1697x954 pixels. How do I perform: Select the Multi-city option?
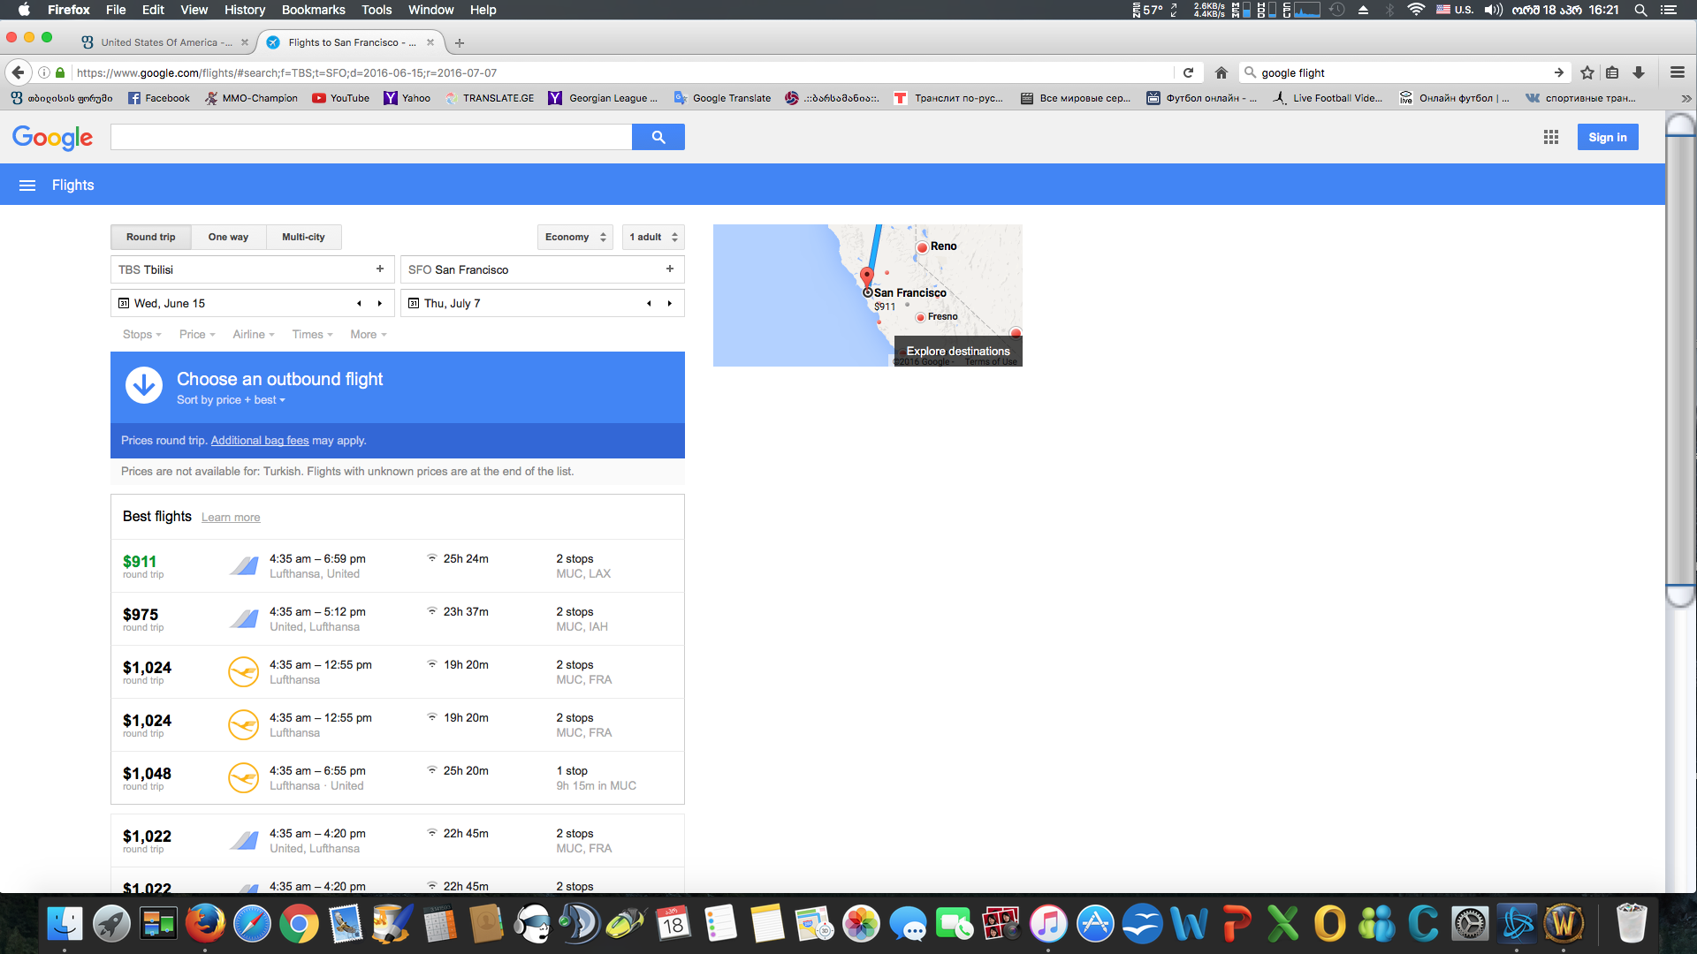(303, 237)
